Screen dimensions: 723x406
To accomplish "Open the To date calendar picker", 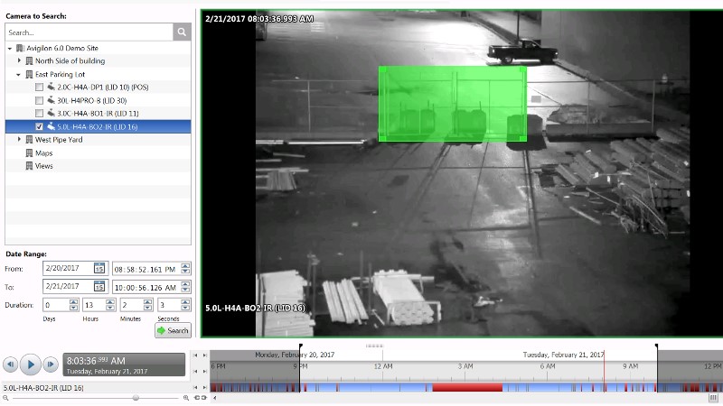I will (x=99, y=286).
